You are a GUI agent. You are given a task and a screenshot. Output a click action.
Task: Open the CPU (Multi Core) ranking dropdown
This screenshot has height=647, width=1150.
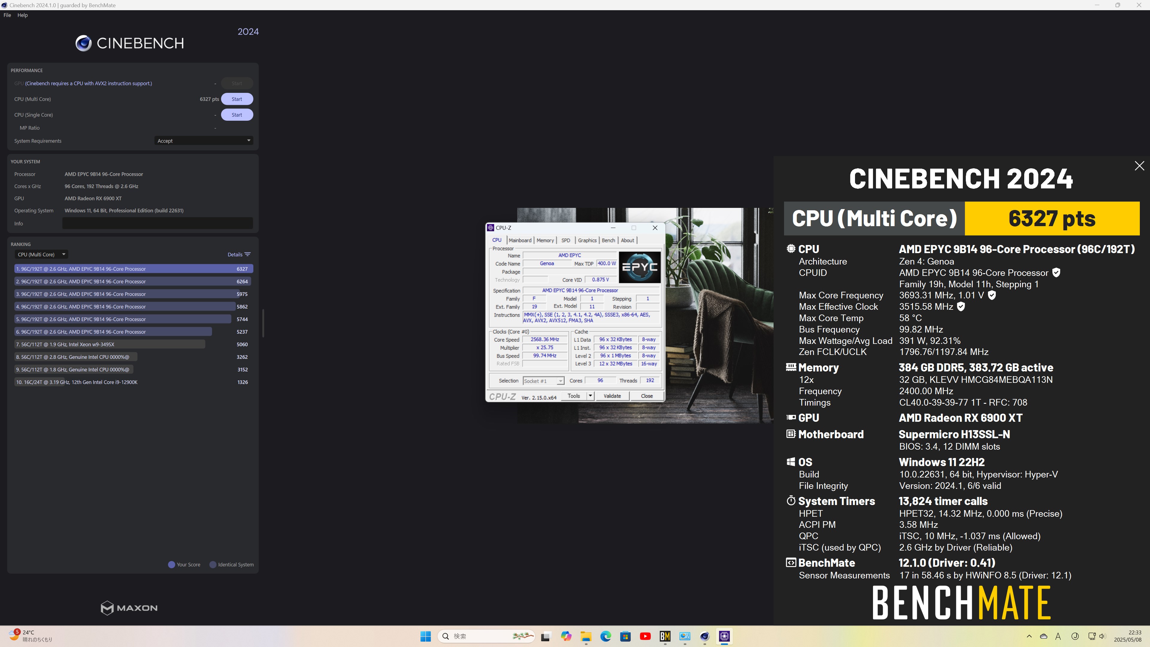pos(41,255)
